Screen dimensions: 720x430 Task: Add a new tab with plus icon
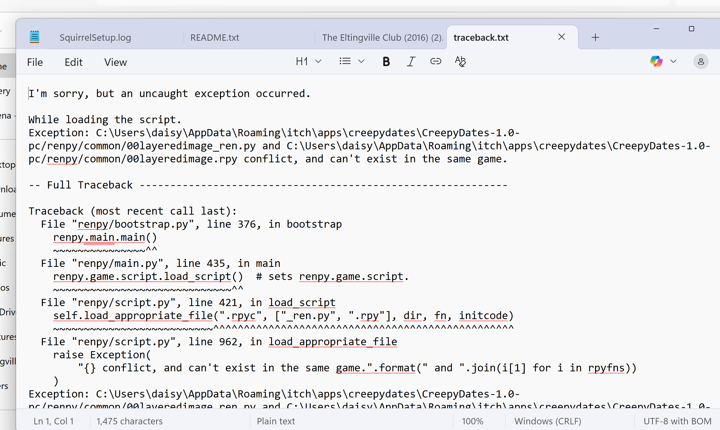(x=595, y=37)
